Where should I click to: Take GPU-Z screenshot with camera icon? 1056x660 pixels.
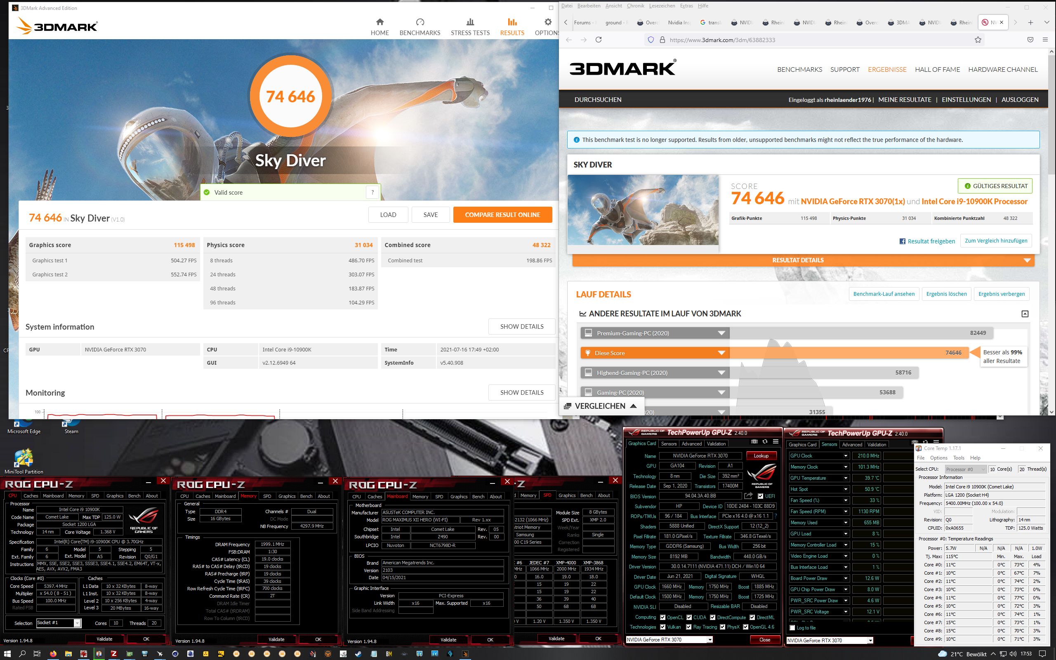click(x=754, y=442)
